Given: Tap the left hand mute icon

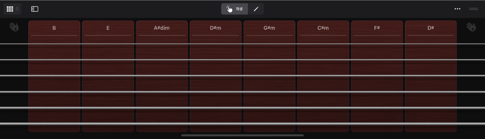Looking at the screenshot, I should point(14,27).
